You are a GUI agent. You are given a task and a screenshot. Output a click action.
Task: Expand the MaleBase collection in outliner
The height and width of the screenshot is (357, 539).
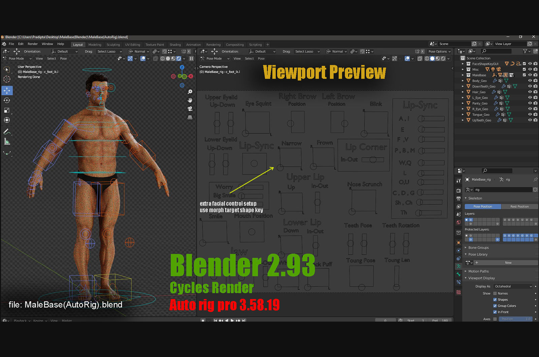coord(463,75)
